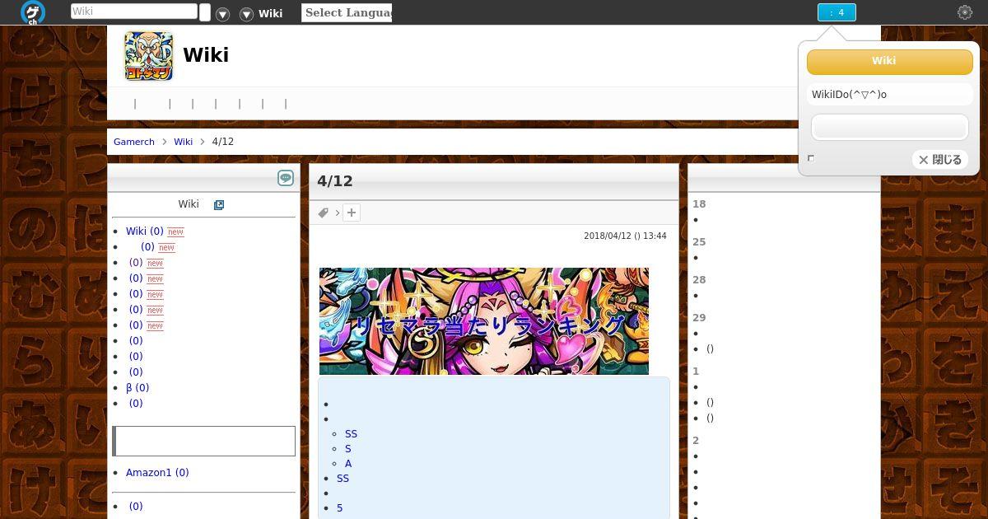Tick the small checkbox in the popup
Viewport: 988px width, 519px height.
811,158
